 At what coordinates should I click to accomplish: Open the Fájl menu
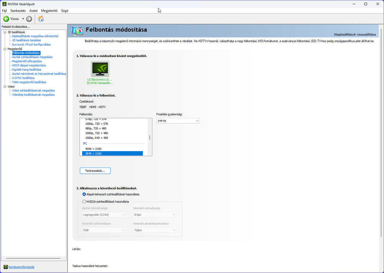(x=4, y=11)
